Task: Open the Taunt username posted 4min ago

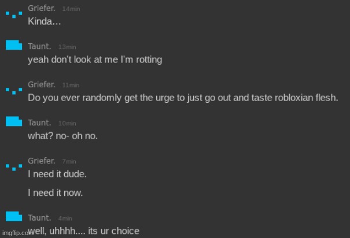Action: point(40,218)
